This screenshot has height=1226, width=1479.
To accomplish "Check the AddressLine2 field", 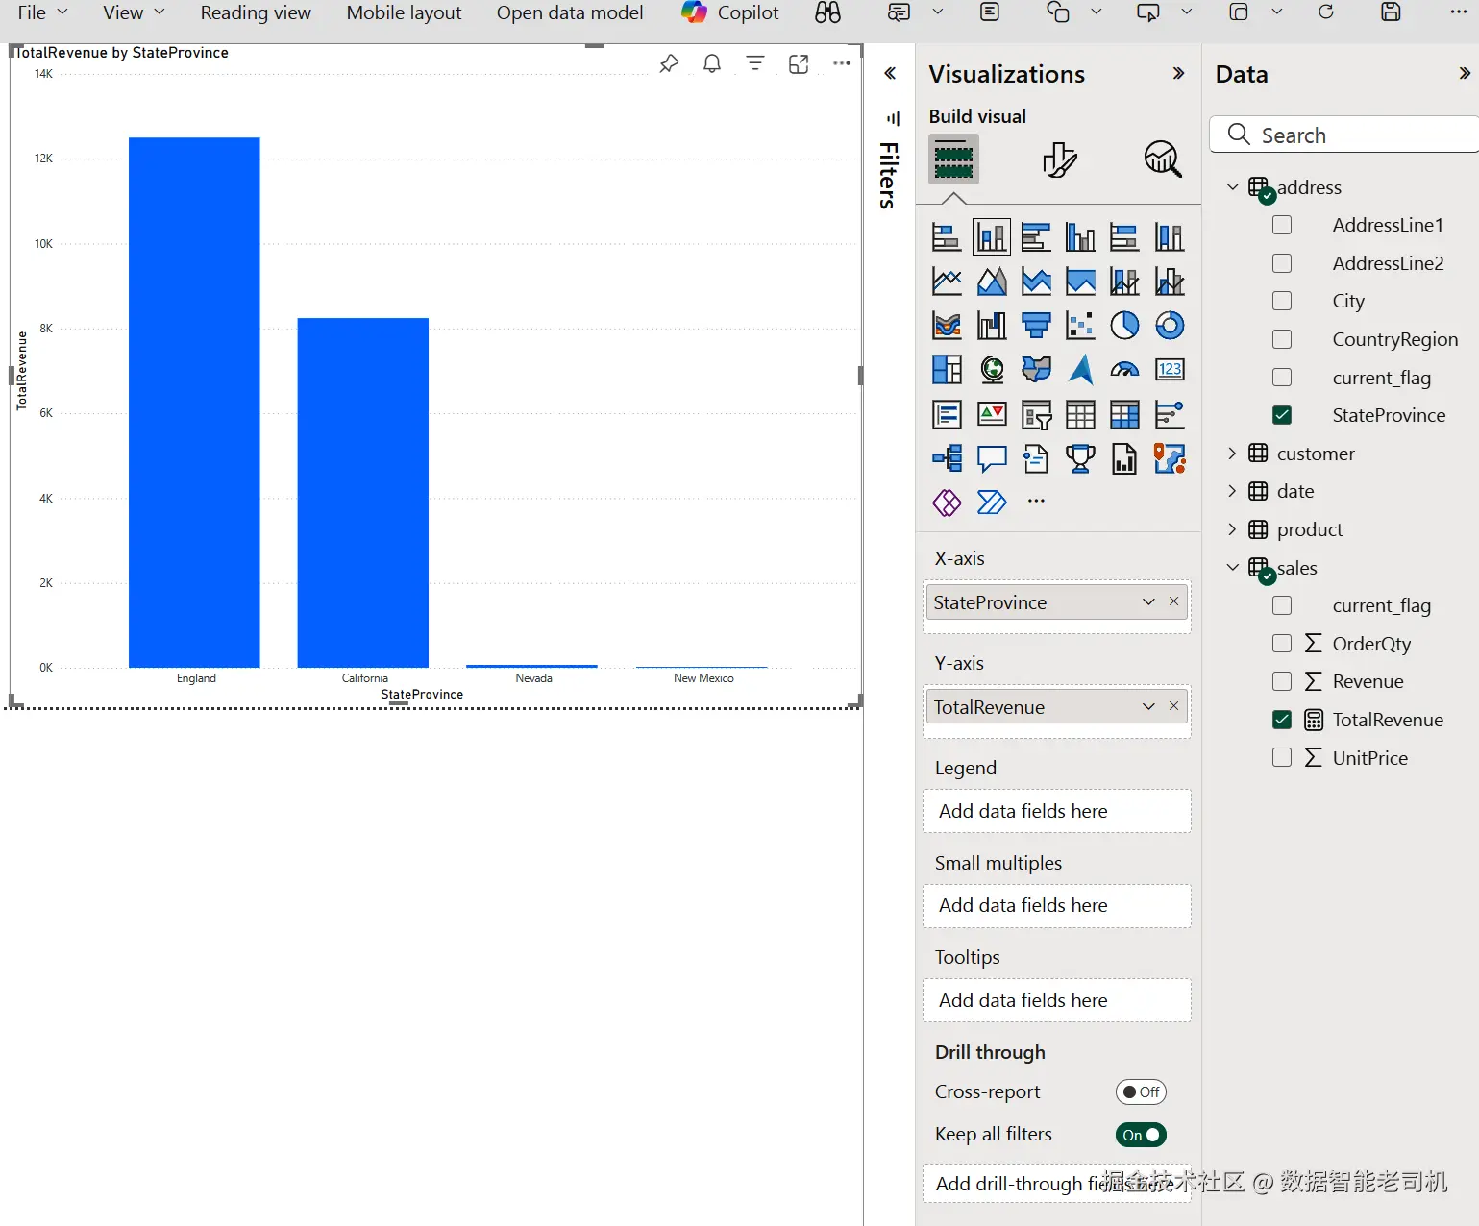I will [1282, 263].
